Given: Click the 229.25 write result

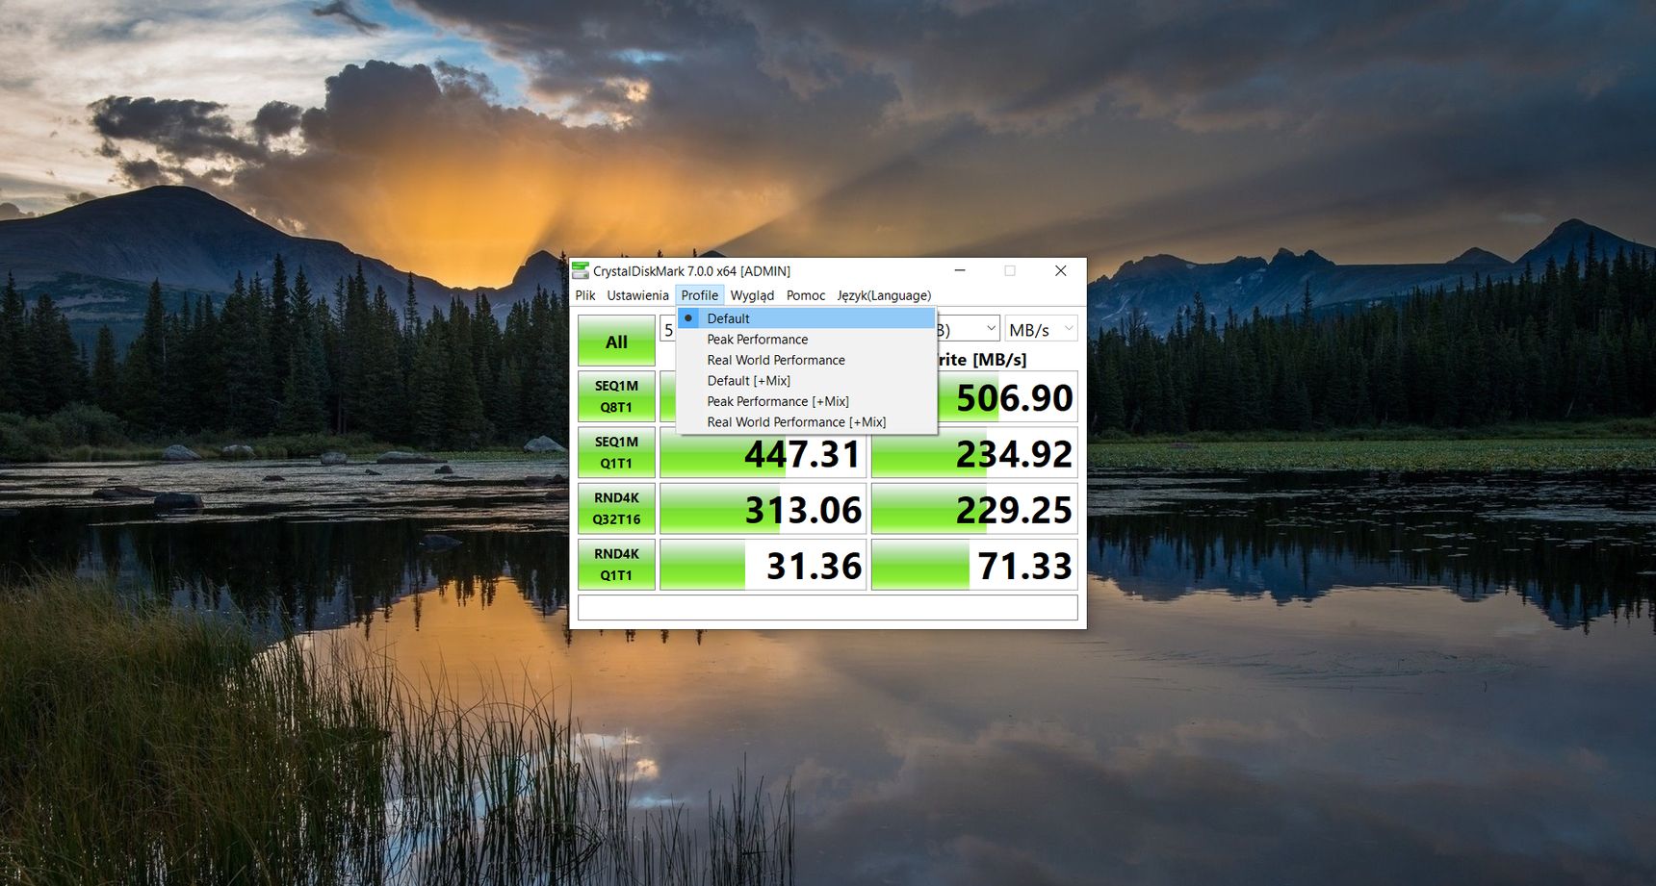Looking at the screenshot, I should point(974,509).
